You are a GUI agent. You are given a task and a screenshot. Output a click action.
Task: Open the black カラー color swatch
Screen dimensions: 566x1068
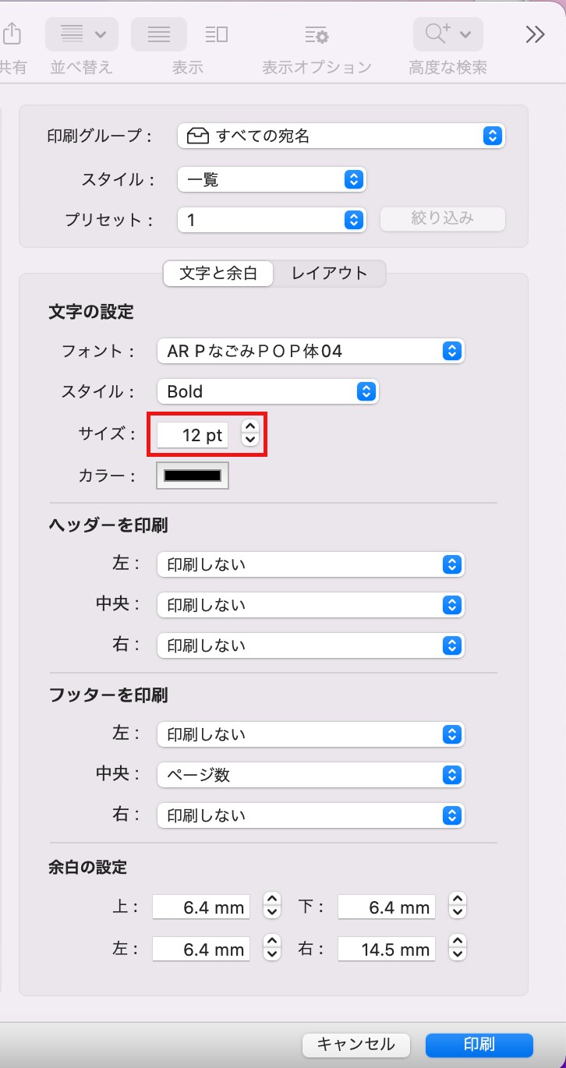[193, 476]
